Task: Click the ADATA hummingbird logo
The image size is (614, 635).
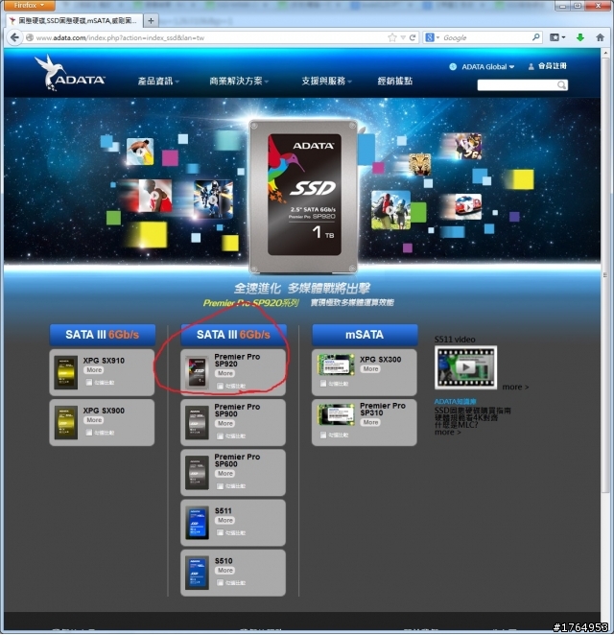Action: pos(70,73)
